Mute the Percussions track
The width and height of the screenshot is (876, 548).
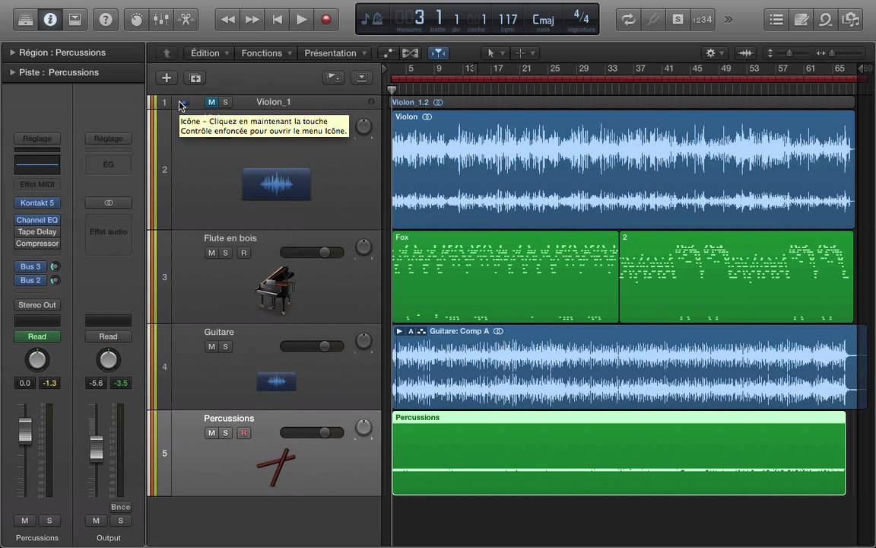(x=211, y=433)
